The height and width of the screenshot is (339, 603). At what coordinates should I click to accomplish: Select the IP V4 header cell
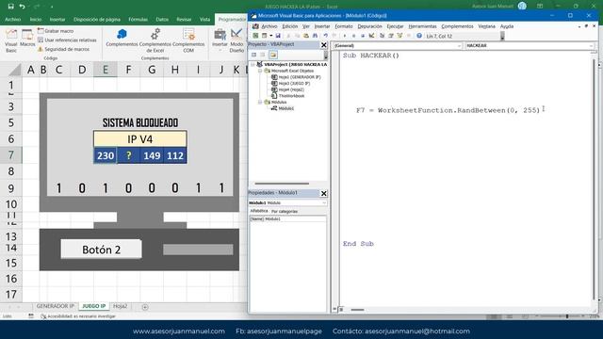coord(140,138)
